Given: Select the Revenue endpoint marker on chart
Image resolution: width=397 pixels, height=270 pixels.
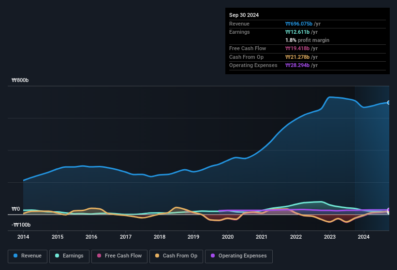Looking at the screenshot, I should [x=389, y=102].
